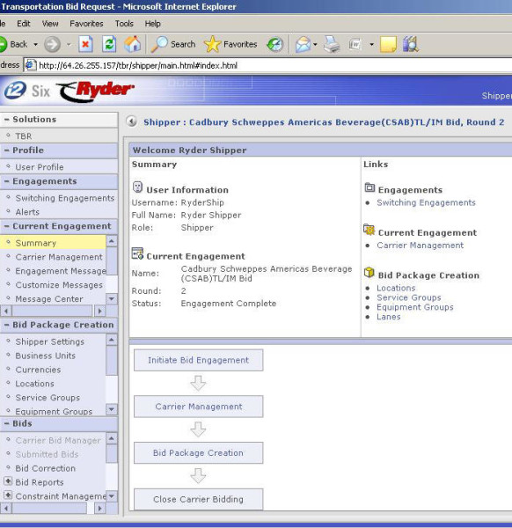The width and height of the screenshot is (512, 528).
Task: Click the yellow note Discuss icon
Action: point(388,45)
